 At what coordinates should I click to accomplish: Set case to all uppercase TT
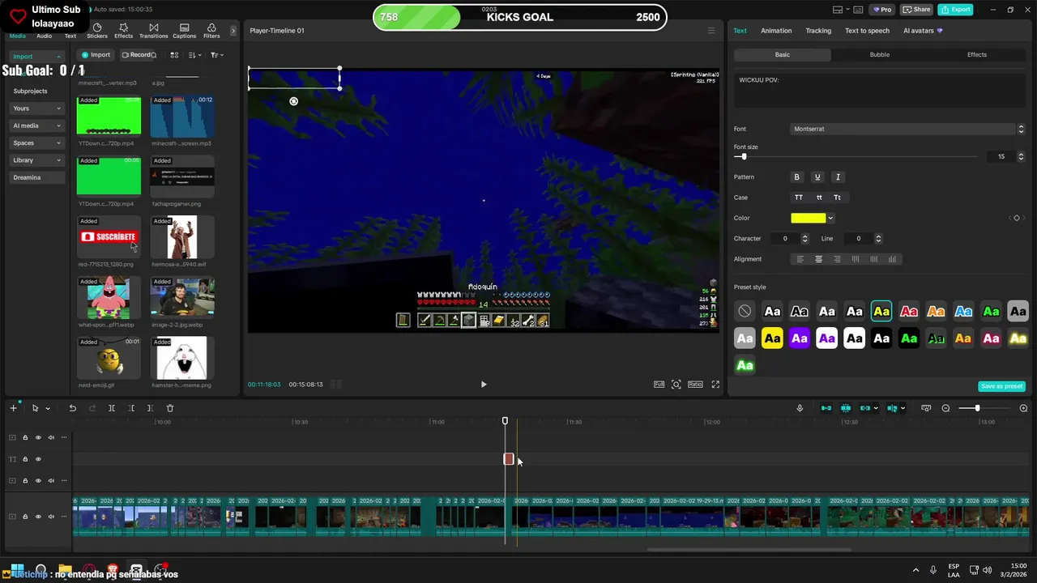799,198
